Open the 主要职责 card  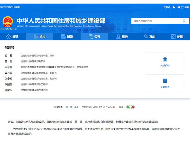pos(165,84)
